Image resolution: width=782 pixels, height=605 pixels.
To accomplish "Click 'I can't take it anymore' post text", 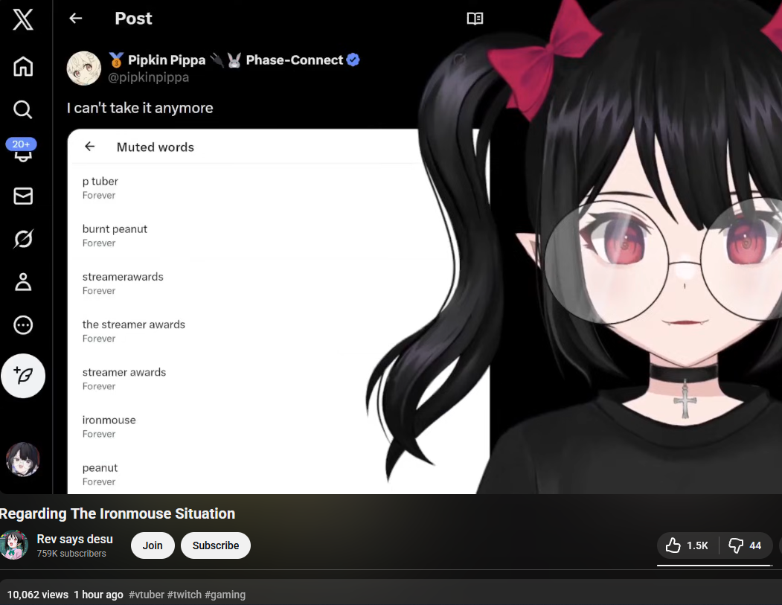I will click(140, 108).
